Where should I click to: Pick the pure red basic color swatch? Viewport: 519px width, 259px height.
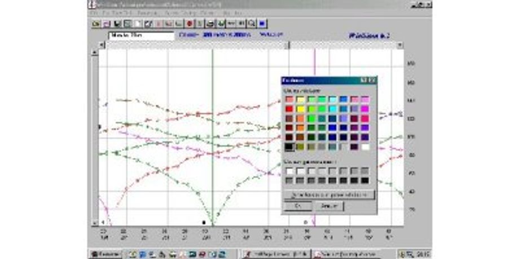(x=289, y=109)
